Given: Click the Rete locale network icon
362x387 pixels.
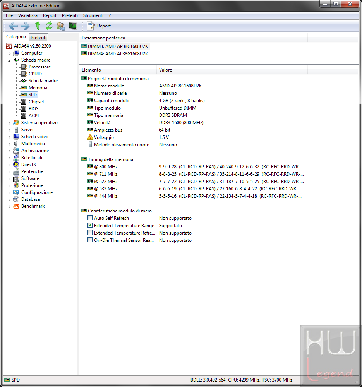Looking at the screenshot, I should pos(16,158).
